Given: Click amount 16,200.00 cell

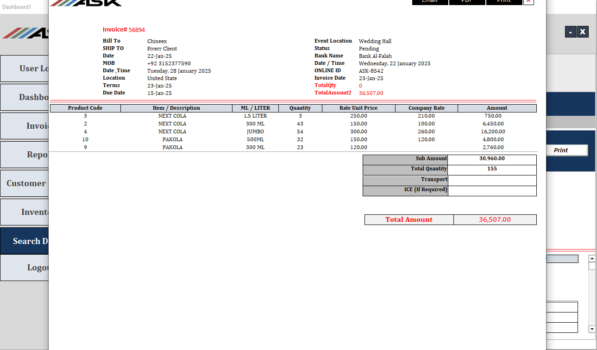Looking at the screenshot, I should [493, 131].
